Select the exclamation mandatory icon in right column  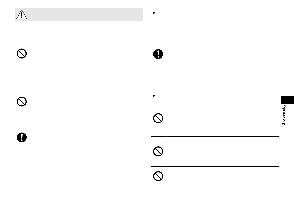tap(158, 54)
